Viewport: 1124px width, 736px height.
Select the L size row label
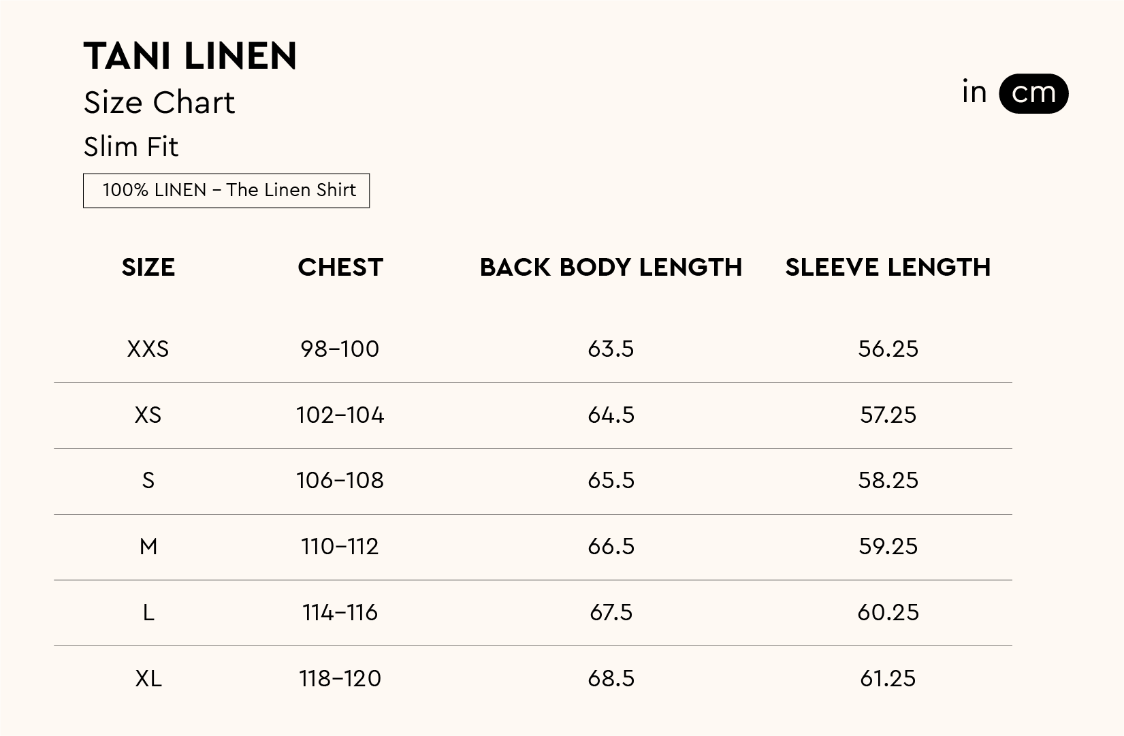click(x=148, y=613)
